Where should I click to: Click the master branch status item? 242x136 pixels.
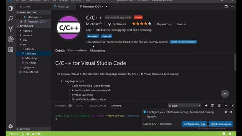pyautogui.click(x=14, y=134)
